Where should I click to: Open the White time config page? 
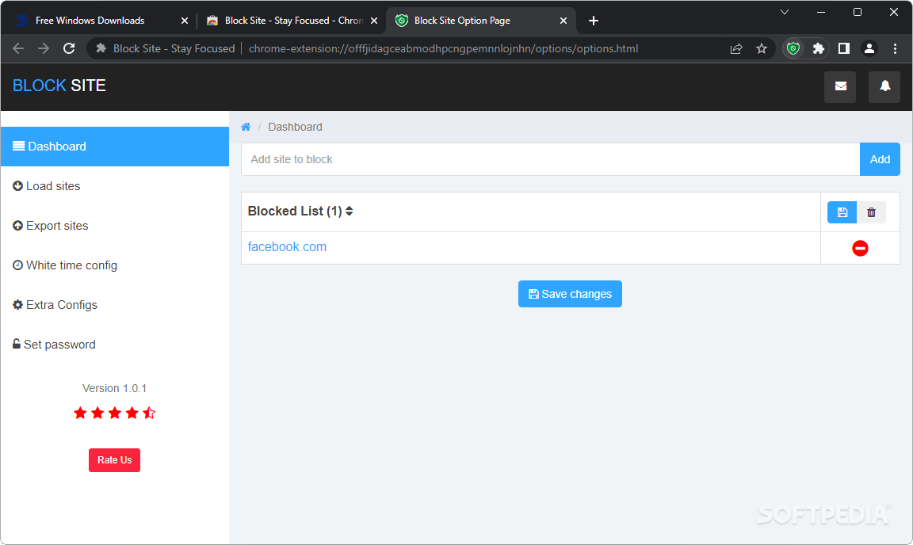tap(71, 265)
